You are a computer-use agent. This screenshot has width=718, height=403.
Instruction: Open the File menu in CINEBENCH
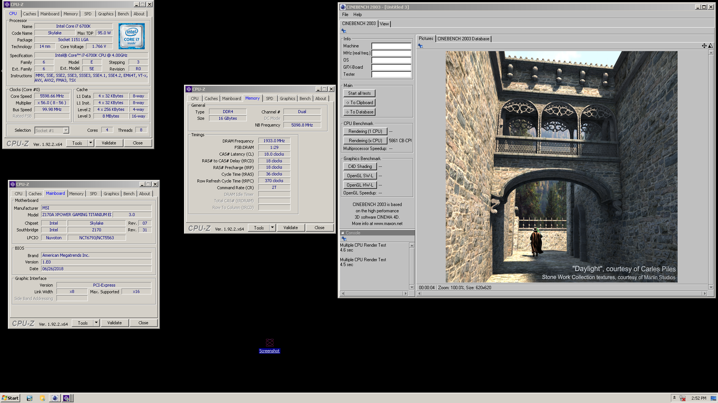345,15
